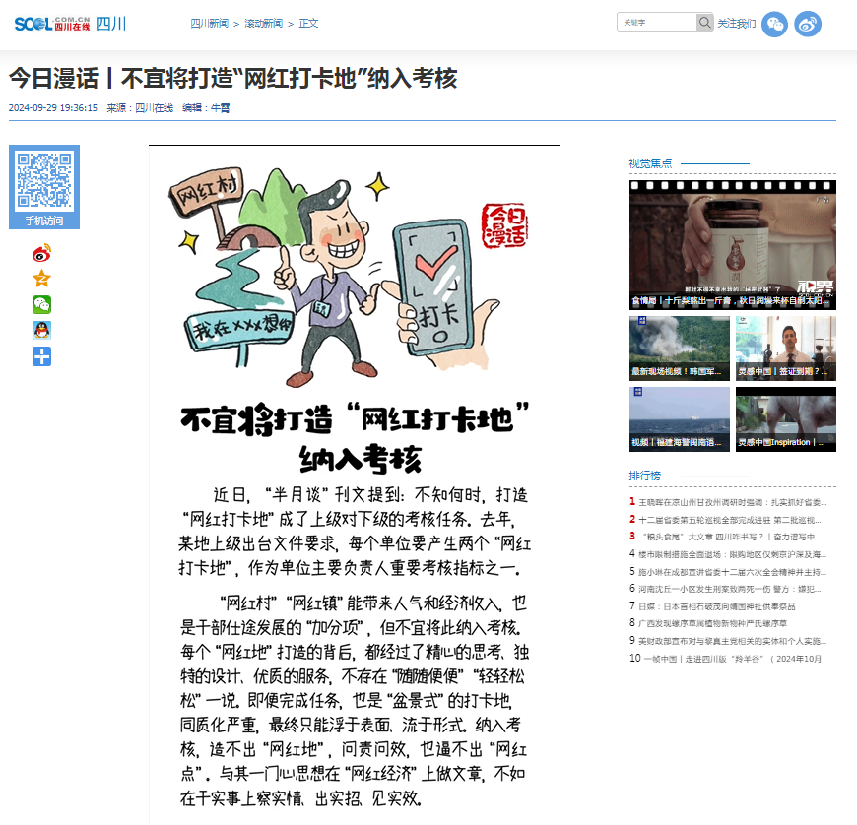Image resolution: width=857 pixels, height=825 pixels.
Task: Share to QZone via star icon
Action: [42, 280]
